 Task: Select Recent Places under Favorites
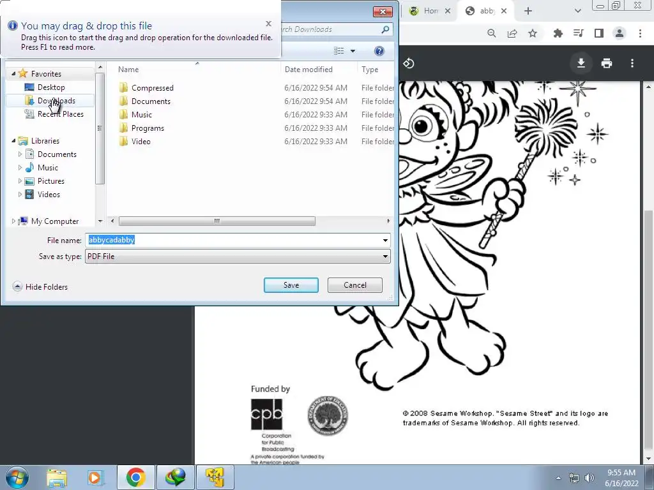click(x=60, y=114)
